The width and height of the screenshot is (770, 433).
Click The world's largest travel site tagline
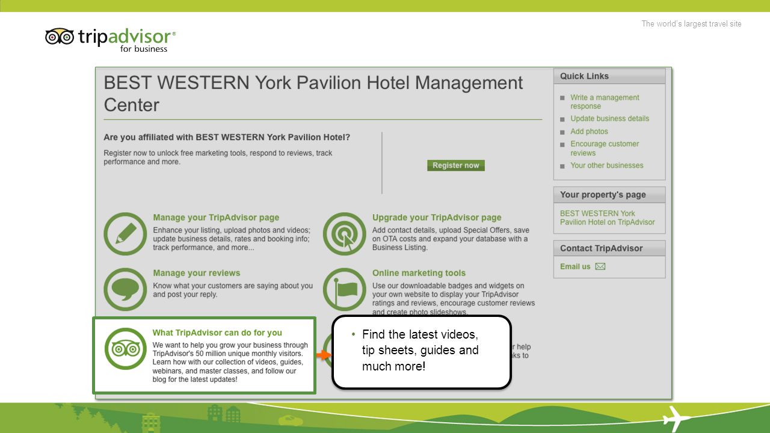pyautogui.click(x=691, y=24)
